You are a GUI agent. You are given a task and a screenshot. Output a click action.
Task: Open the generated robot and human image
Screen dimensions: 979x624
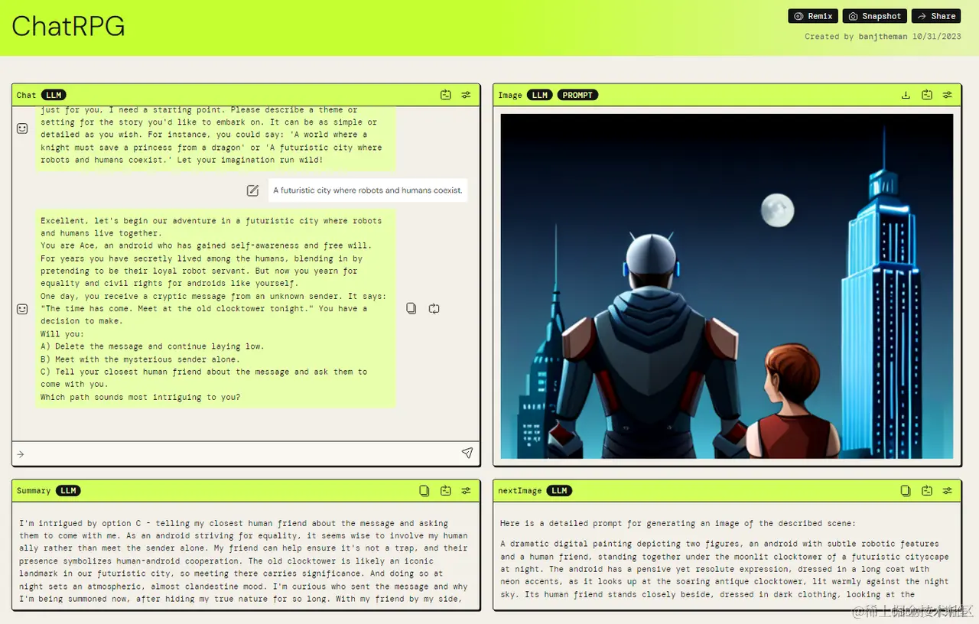coord(727,286)
